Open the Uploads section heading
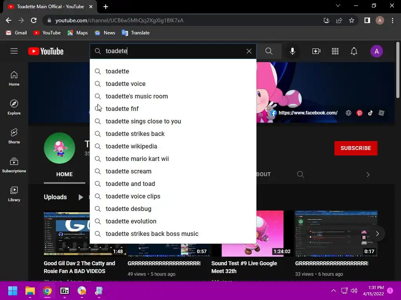Image resolution: width=401 pixels, height=300 pixels. (x=55, y=197)
